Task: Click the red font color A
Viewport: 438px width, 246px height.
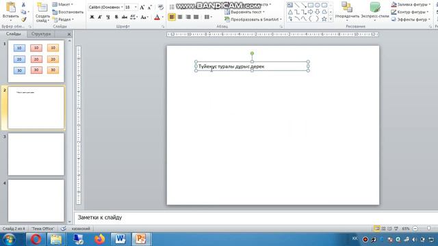Action: click(x=157, y=17)
